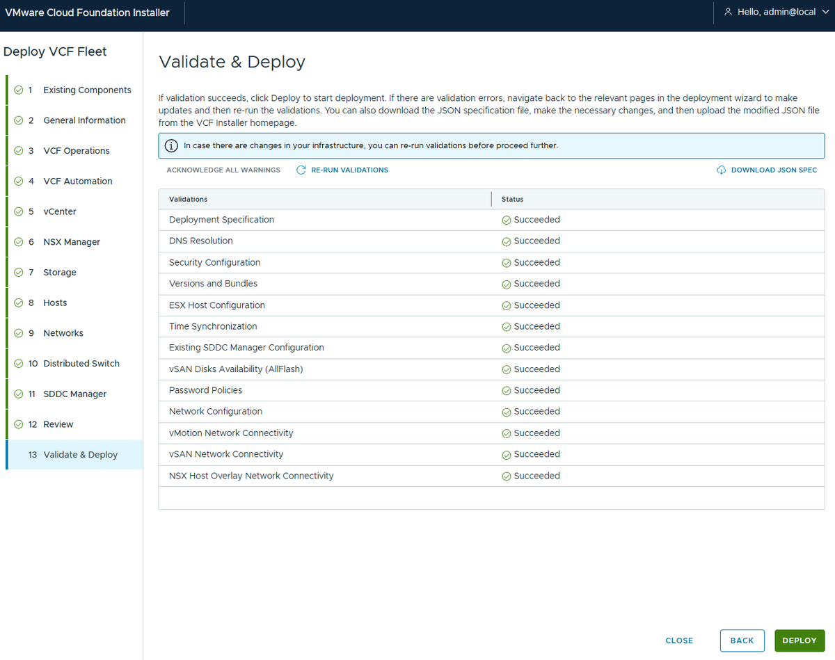The width and height of the screenshot is (835, 660).
Task: Click the checkmark icon for Existing Components step
Action: pos(19,90)
